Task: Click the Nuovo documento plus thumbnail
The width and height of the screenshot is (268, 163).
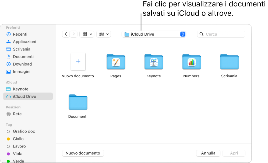Action: coord(78,61)
